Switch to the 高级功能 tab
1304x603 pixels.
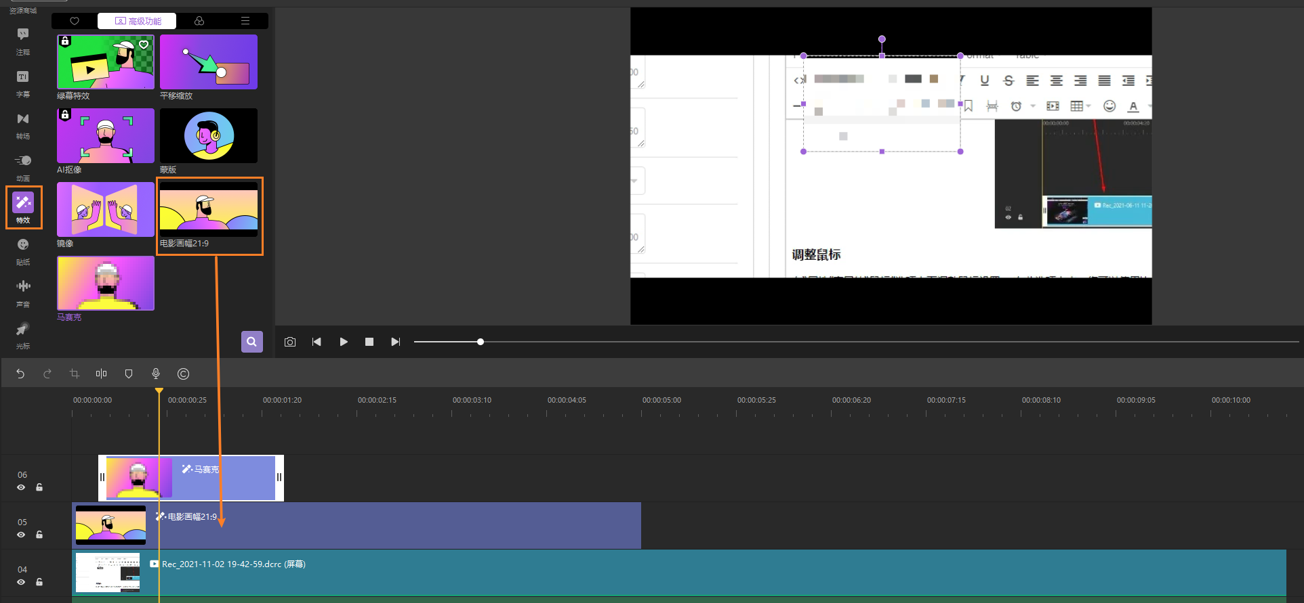(137, 21)
